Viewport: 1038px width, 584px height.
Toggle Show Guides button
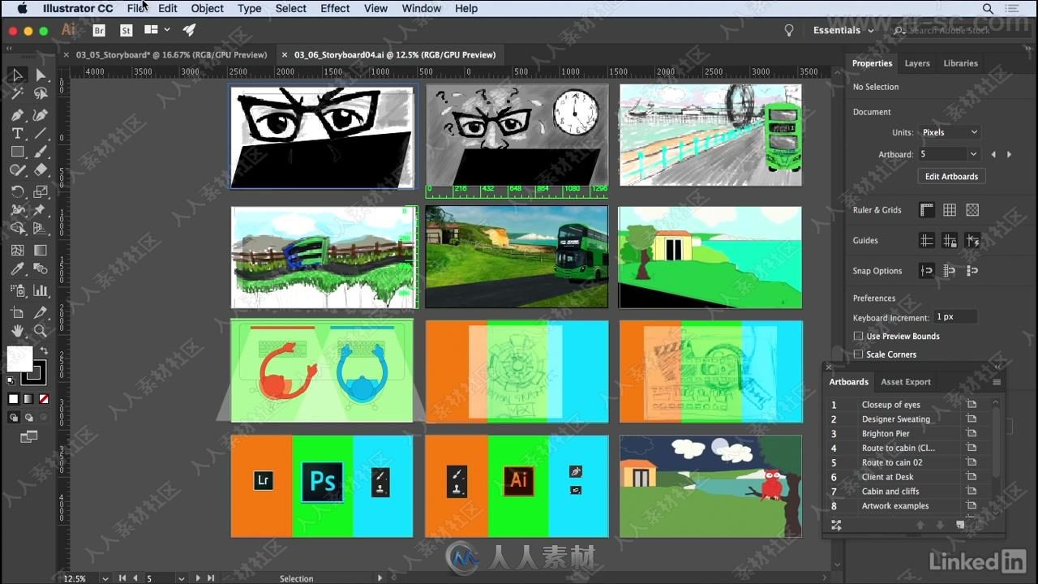(926, 240)
